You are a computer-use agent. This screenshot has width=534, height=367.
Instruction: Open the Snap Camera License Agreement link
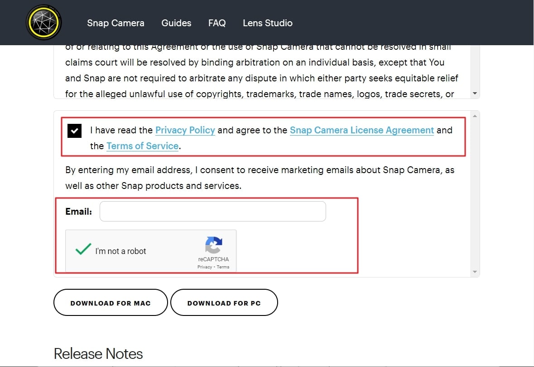pyautogui.click(x=362, y=130)
